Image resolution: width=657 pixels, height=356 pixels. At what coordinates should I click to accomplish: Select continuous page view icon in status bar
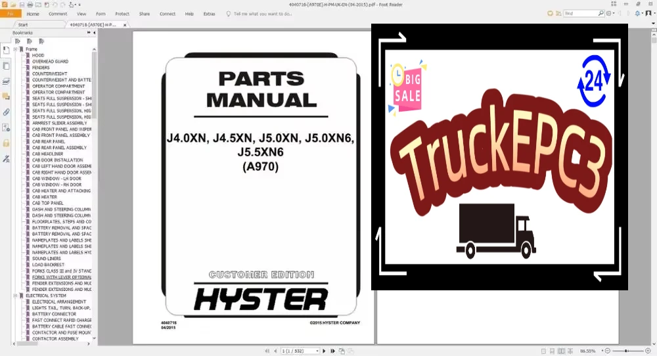[553, 351]
